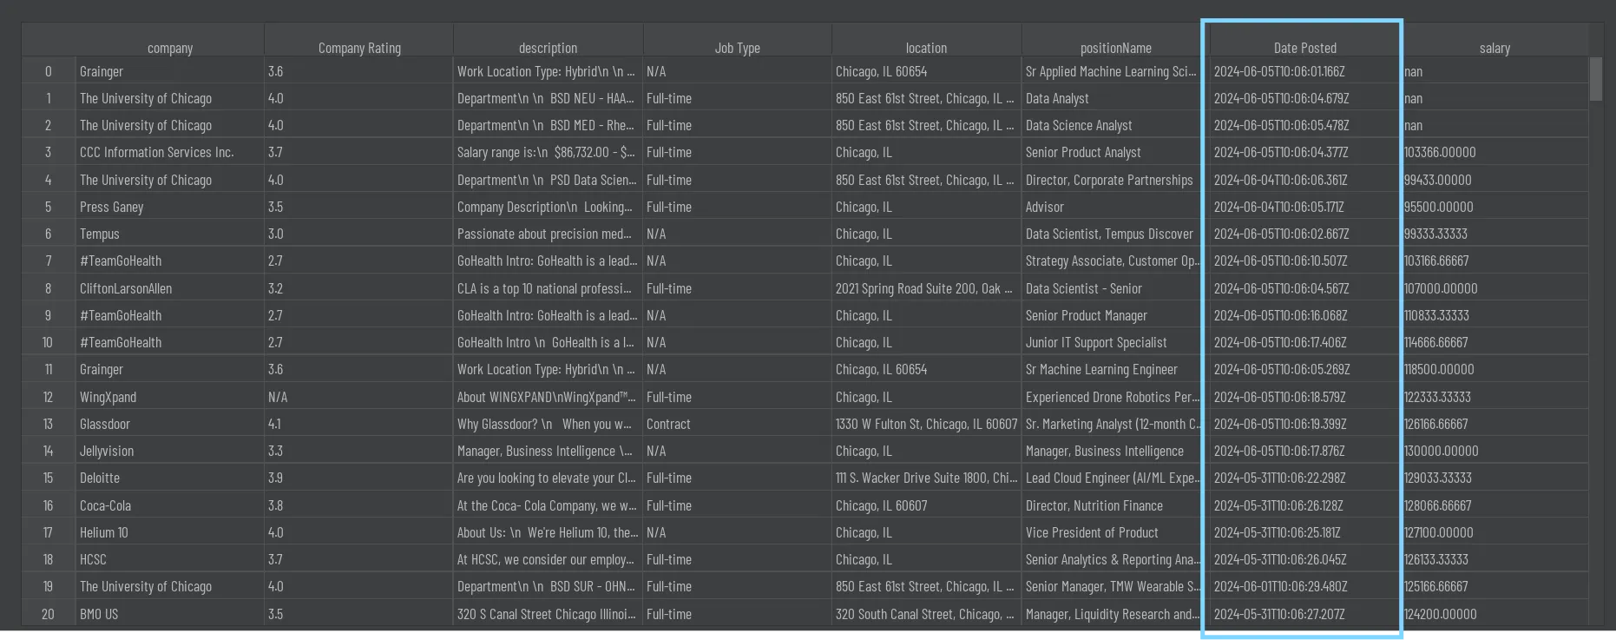Click the HCSC company cell
Image resolution: width=1616 pixels, height=640 pixels.
coord(170,559)
